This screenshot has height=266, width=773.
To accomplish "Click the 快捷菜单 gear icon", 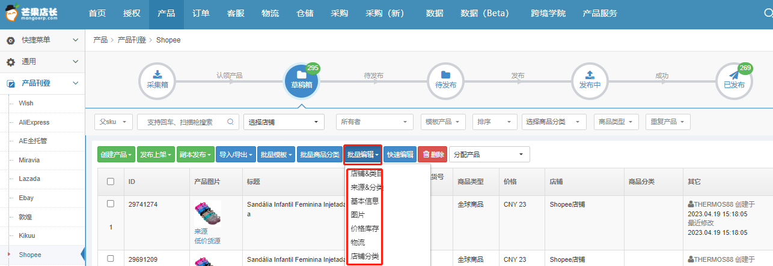I will (x=10, y=40).
